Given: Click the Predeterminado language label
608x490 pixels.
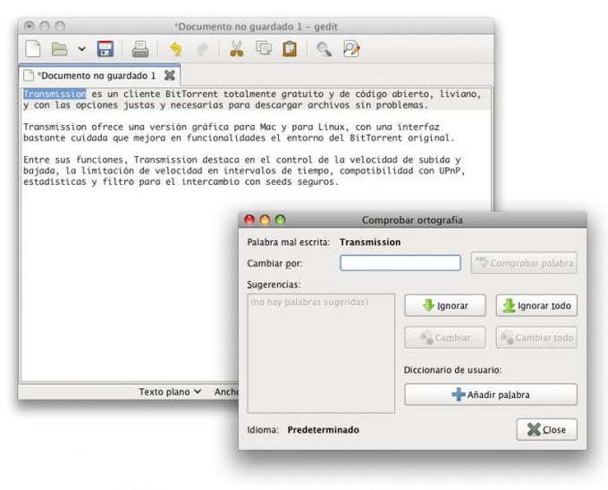Looking at the screenshot, I should pyautogui.click(x=323, y=429).
